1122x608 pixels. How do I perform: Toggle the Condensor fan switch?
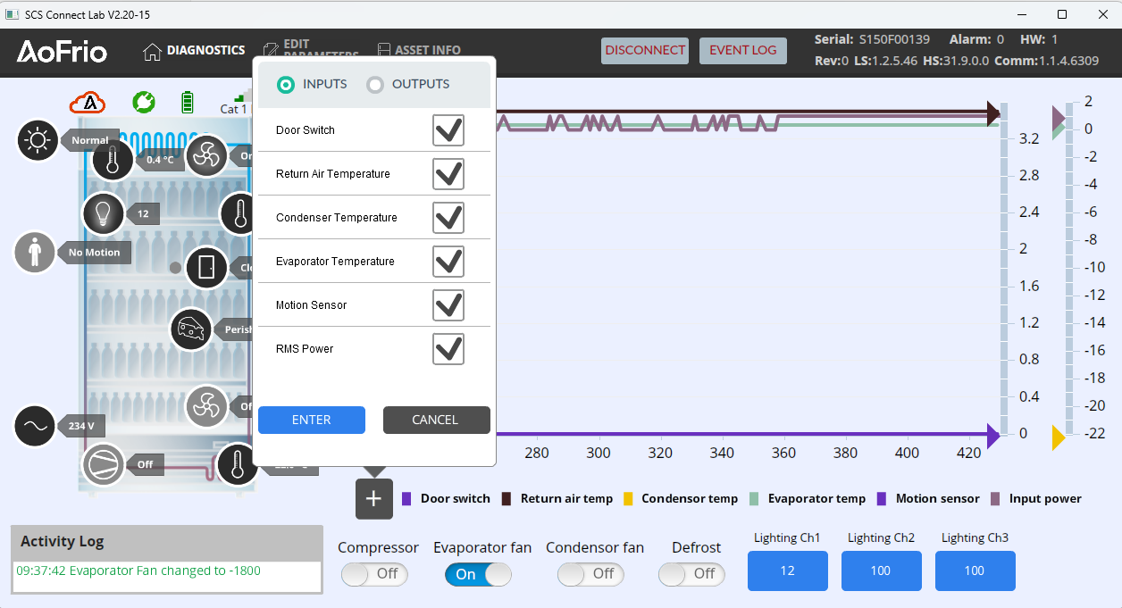[x=590, y=574]
